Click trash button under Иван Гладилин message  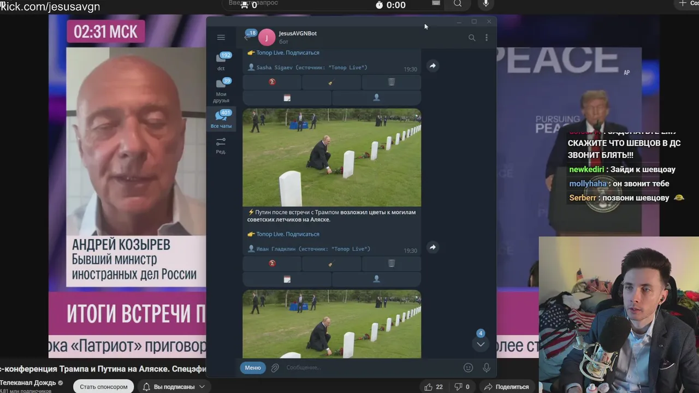pos(392,263)
